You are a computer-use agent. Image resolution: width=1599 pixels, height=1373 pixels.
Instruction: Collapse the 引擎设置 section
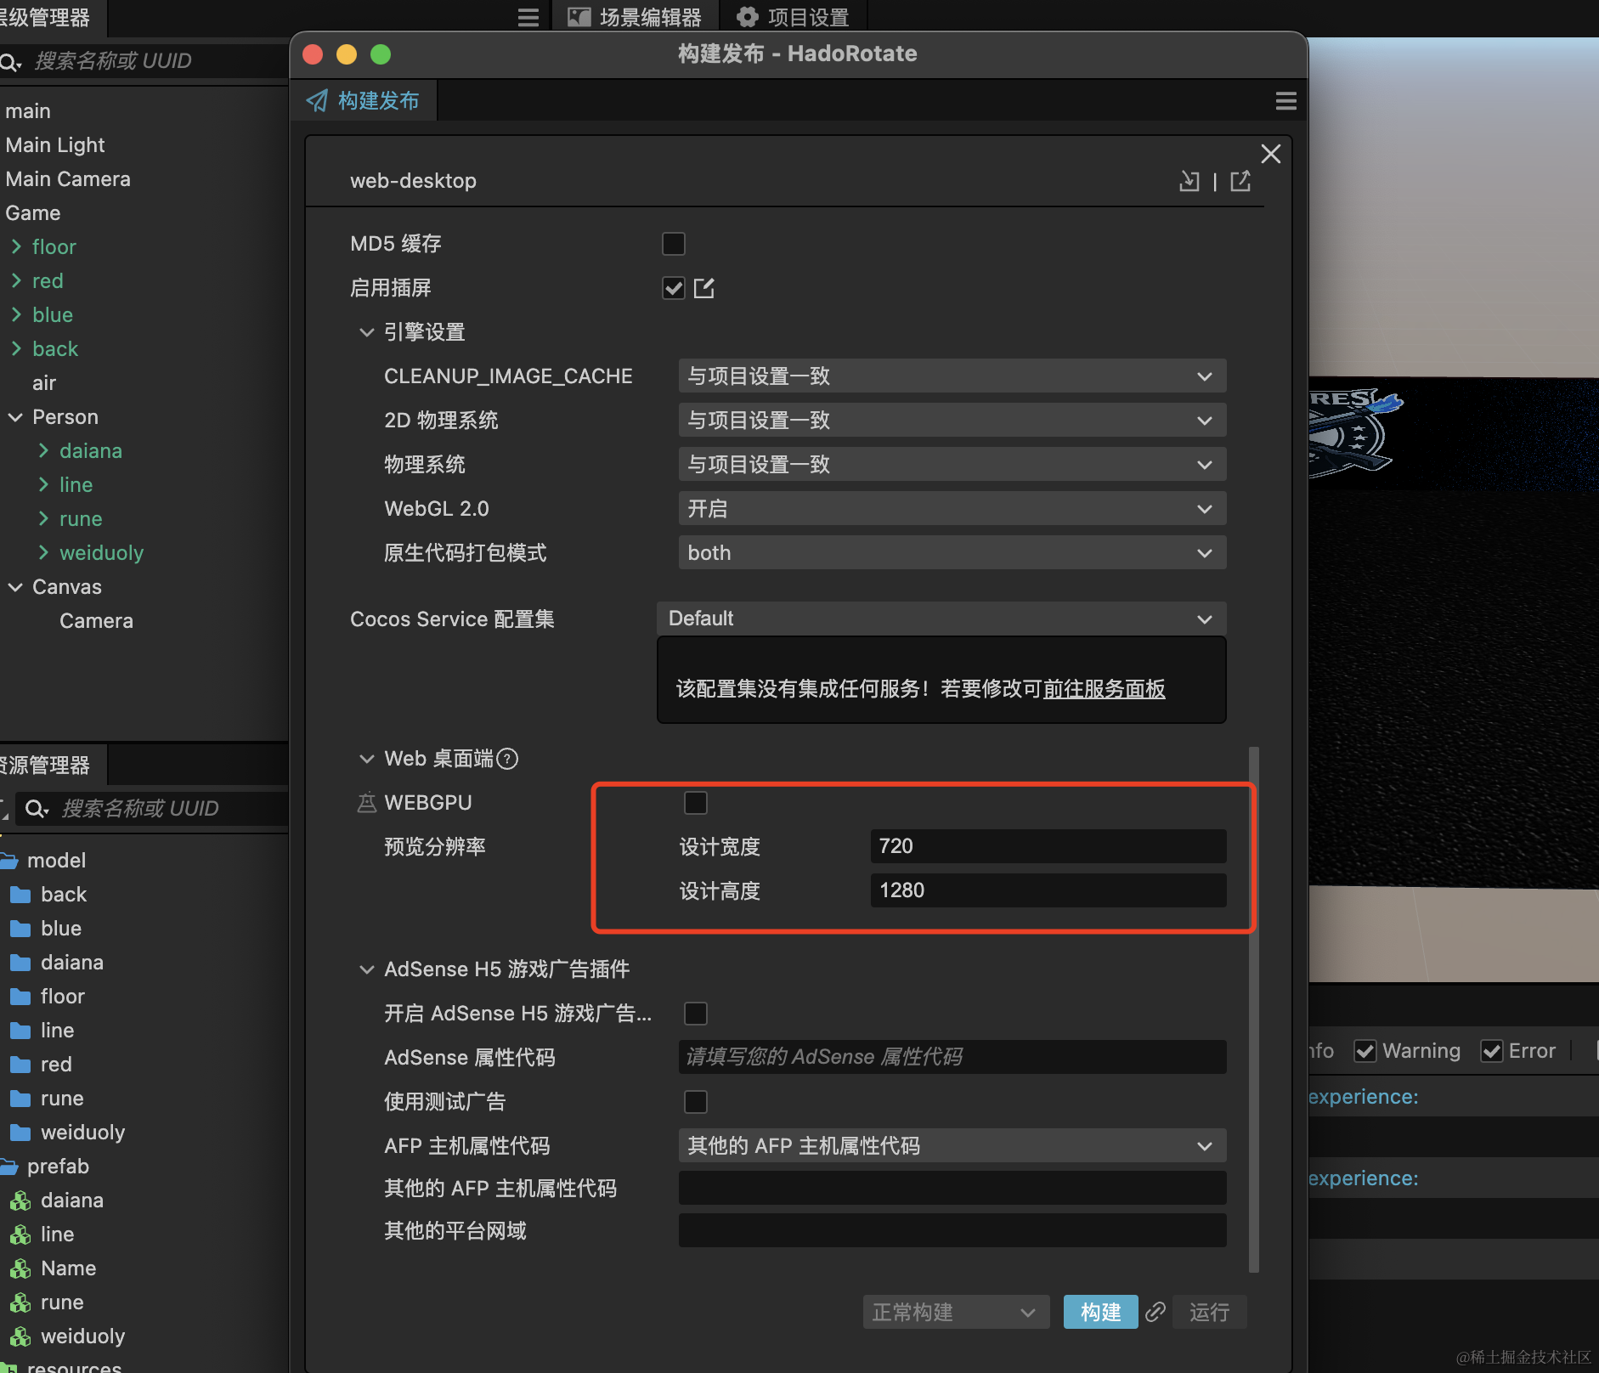point(367,332)
